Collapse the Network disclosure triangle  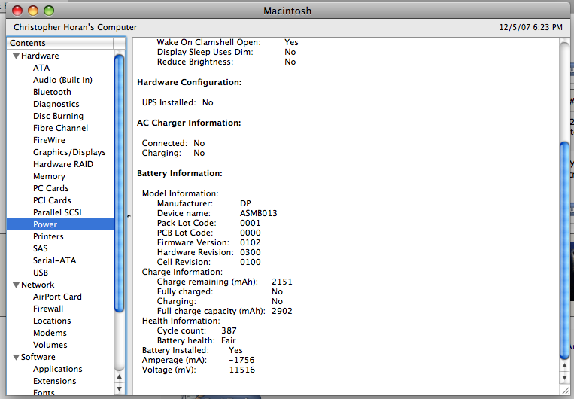16,285
